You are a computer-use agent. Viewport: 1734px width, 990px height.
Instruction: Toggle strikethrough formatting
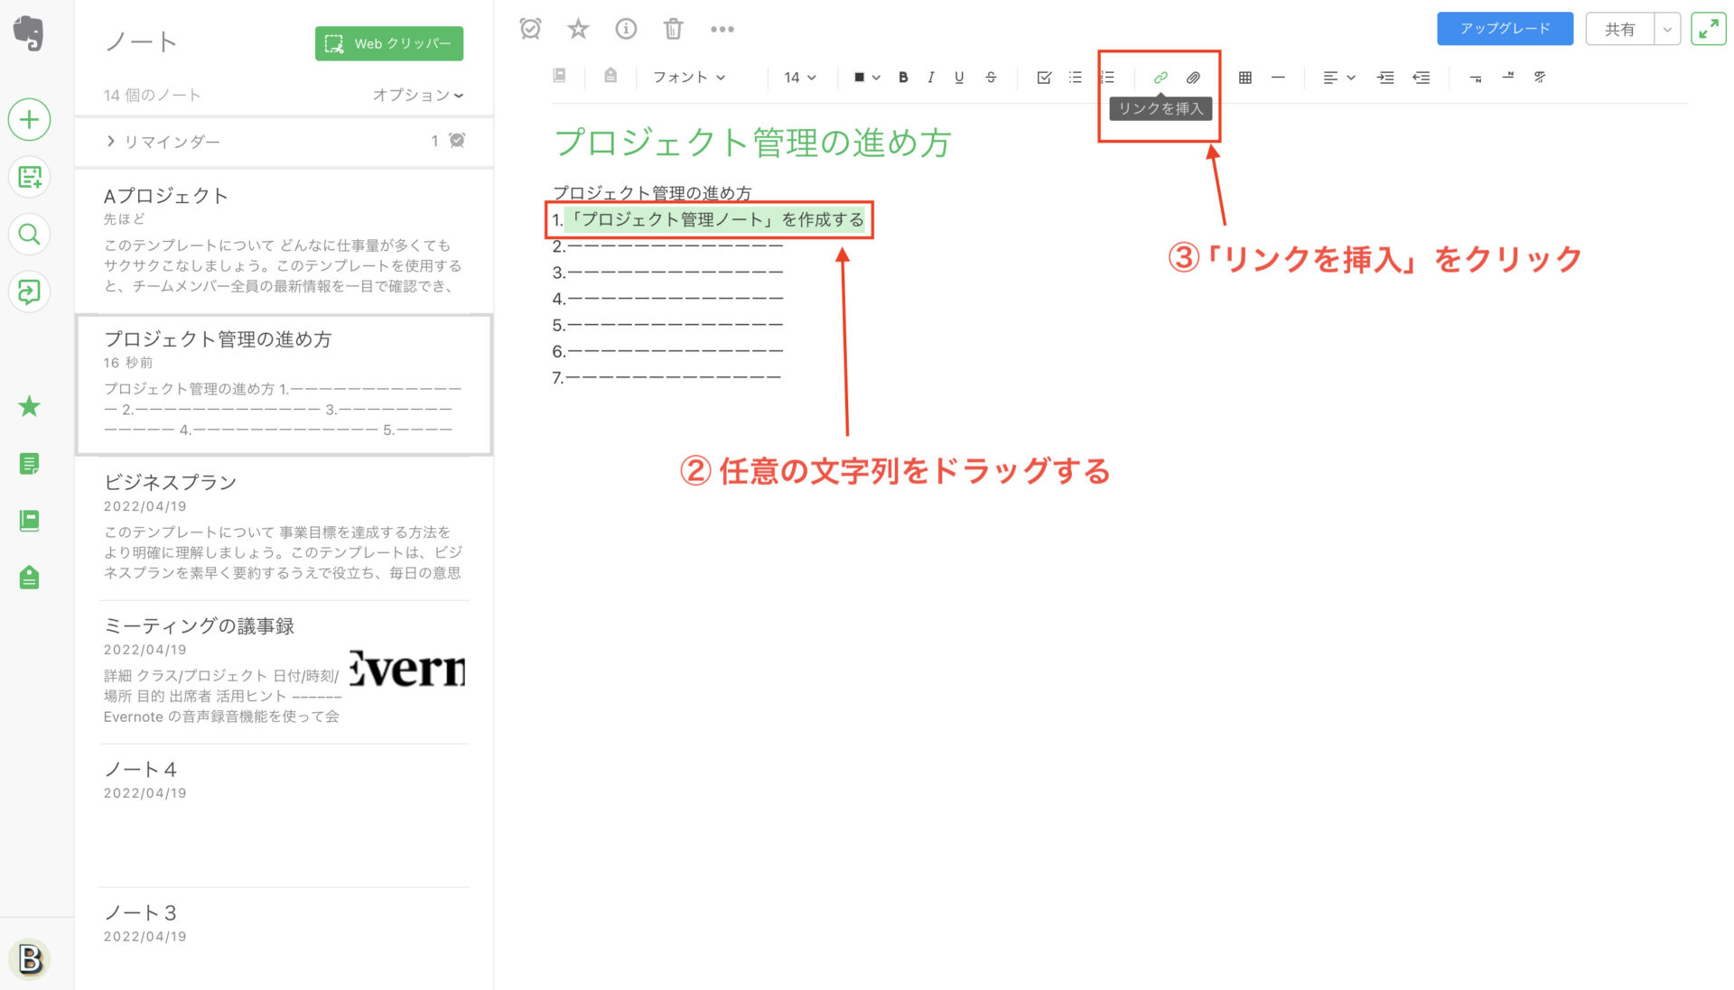[991, 78]
